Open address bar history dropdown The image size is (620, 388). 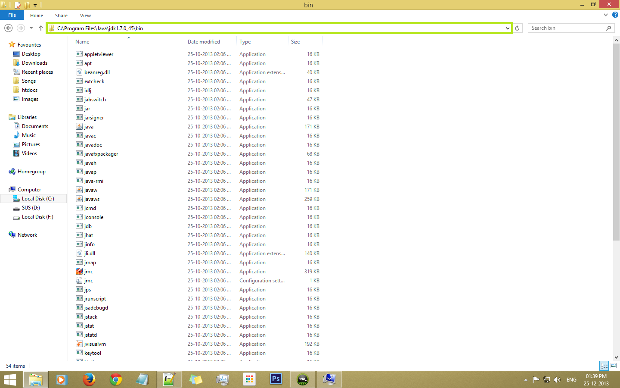[508, 28]
